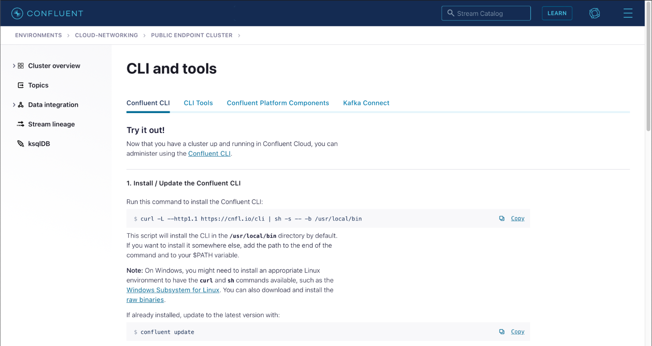Click copy icon for curl install command

502,219
